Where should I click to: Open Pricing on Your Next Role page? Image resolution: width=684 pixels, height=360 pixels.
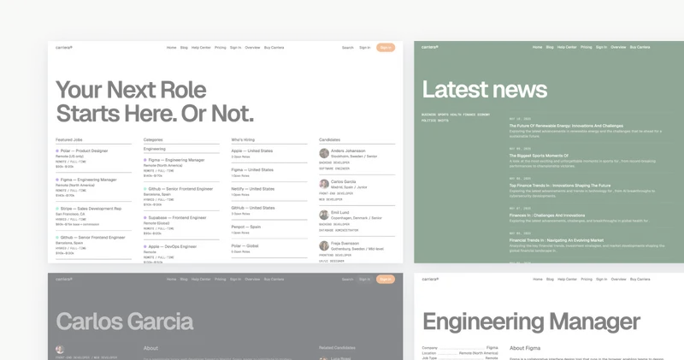coord(221,48)
